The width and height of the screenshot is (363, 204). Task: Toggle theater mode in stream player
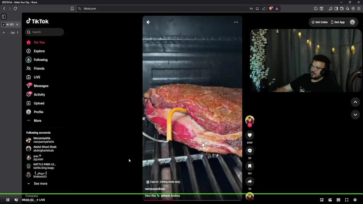pos(338,200)
